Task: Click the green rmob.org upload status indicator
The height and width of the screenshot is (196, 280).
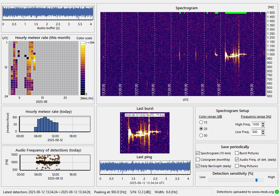Action: click(x=277, y=192)
